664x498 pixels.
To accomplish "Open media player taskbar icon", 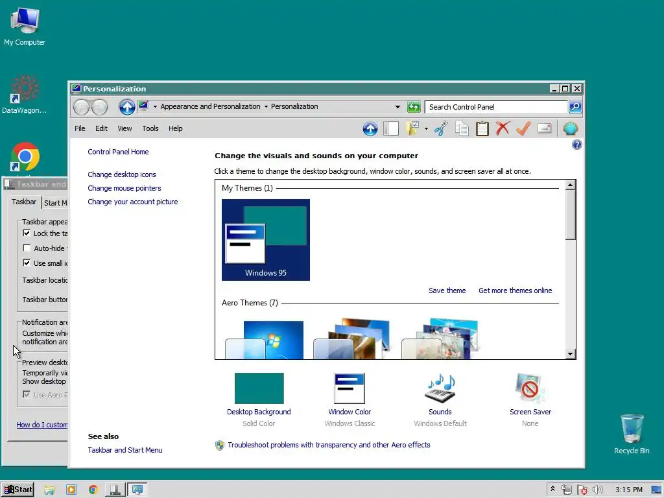I will 71,490.
